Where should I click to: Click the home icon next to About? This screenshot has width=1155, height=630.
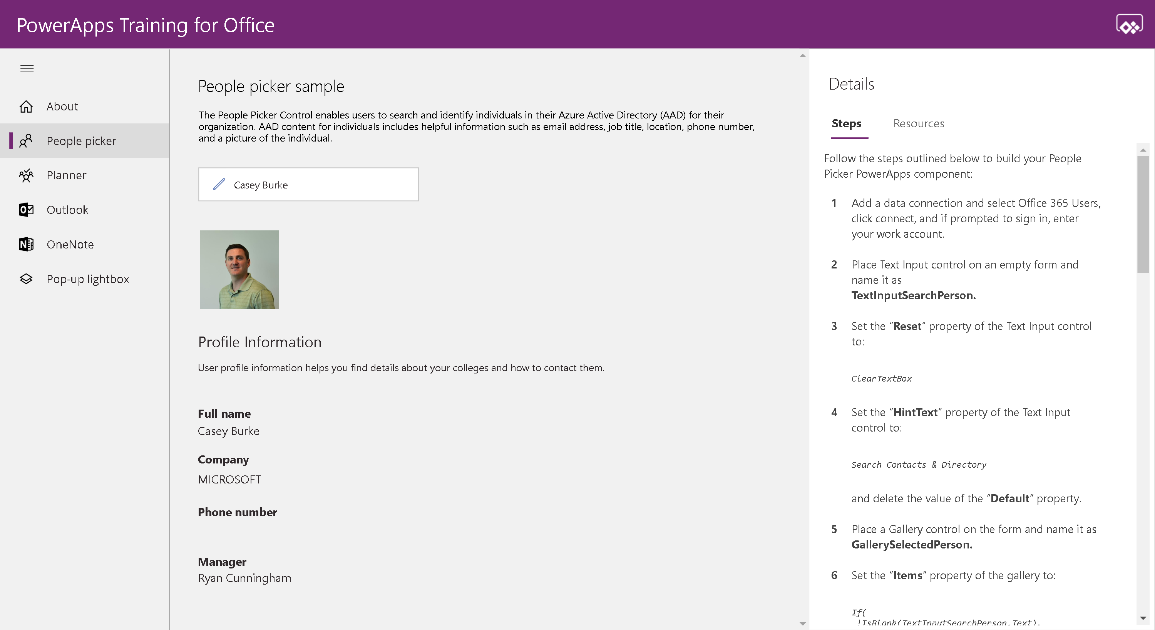click(26, 106)
